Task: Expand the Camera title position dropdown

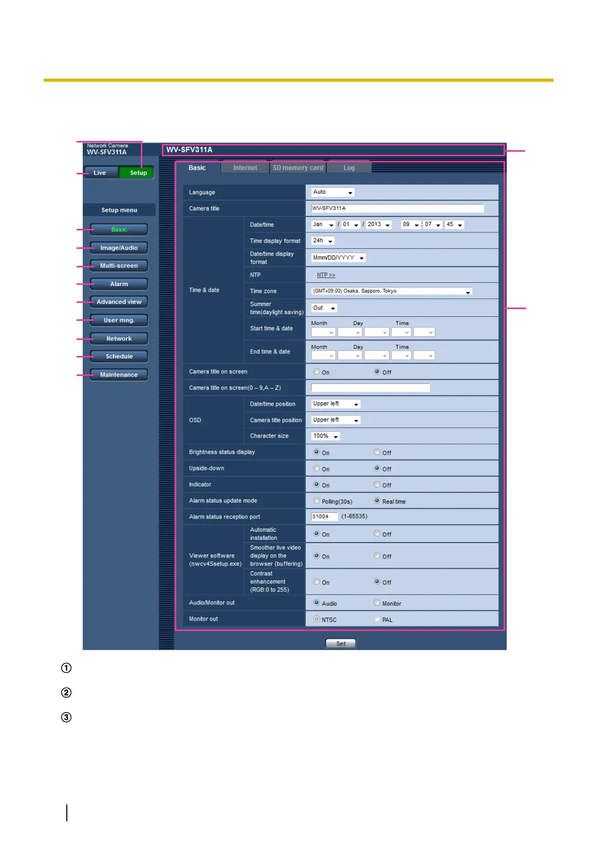Action: coord(336,420)
